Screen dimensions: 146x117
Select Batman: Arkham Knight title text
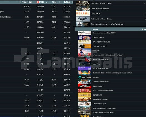(x=102, y=3)
